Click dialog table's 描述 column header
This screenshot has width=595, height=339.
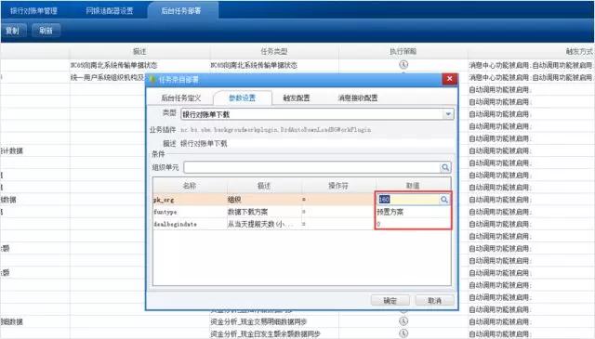coord(264,186)
